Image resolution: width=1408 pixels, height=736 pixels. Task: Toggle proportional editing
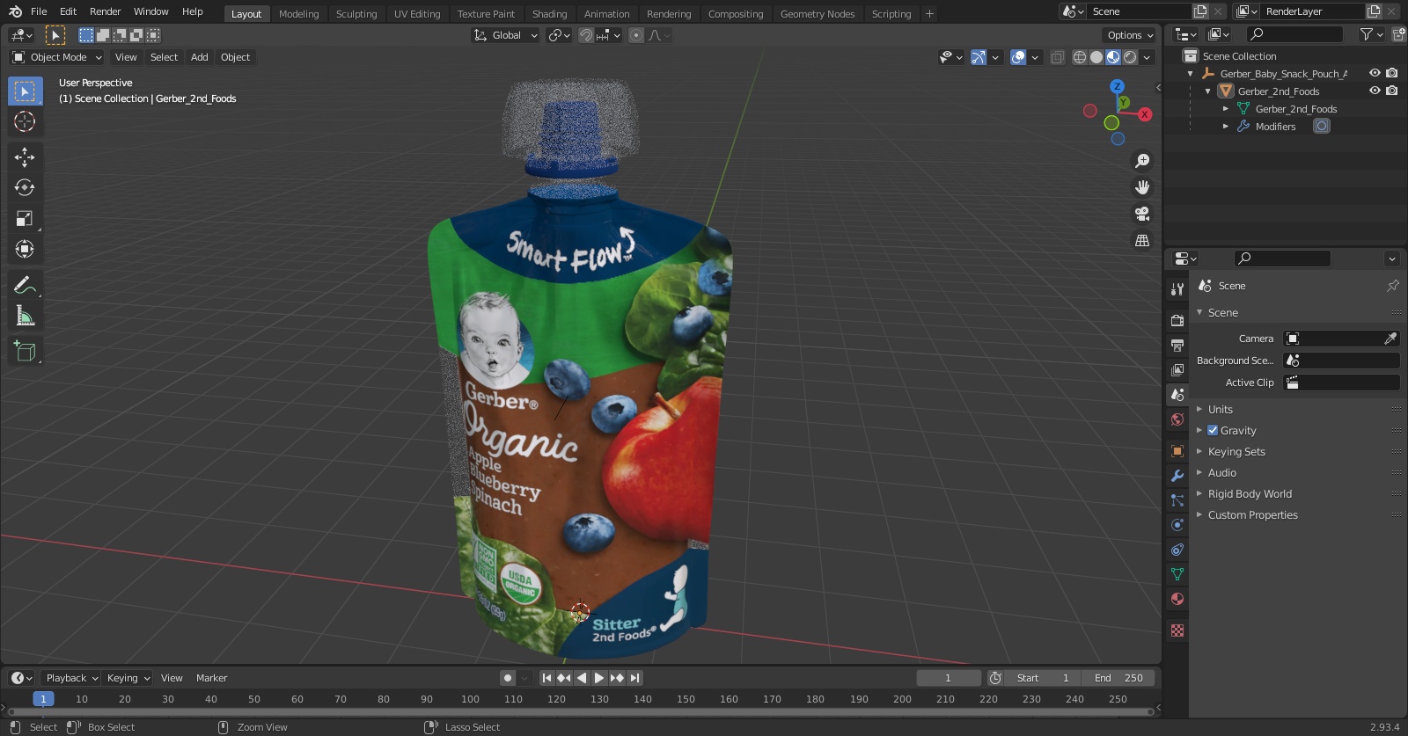[635, 35]
